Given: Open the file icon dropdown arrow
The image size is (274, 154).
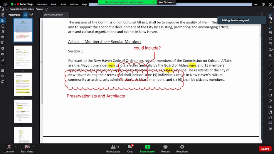Looking at the screenshot, I should tap(7, 9).
